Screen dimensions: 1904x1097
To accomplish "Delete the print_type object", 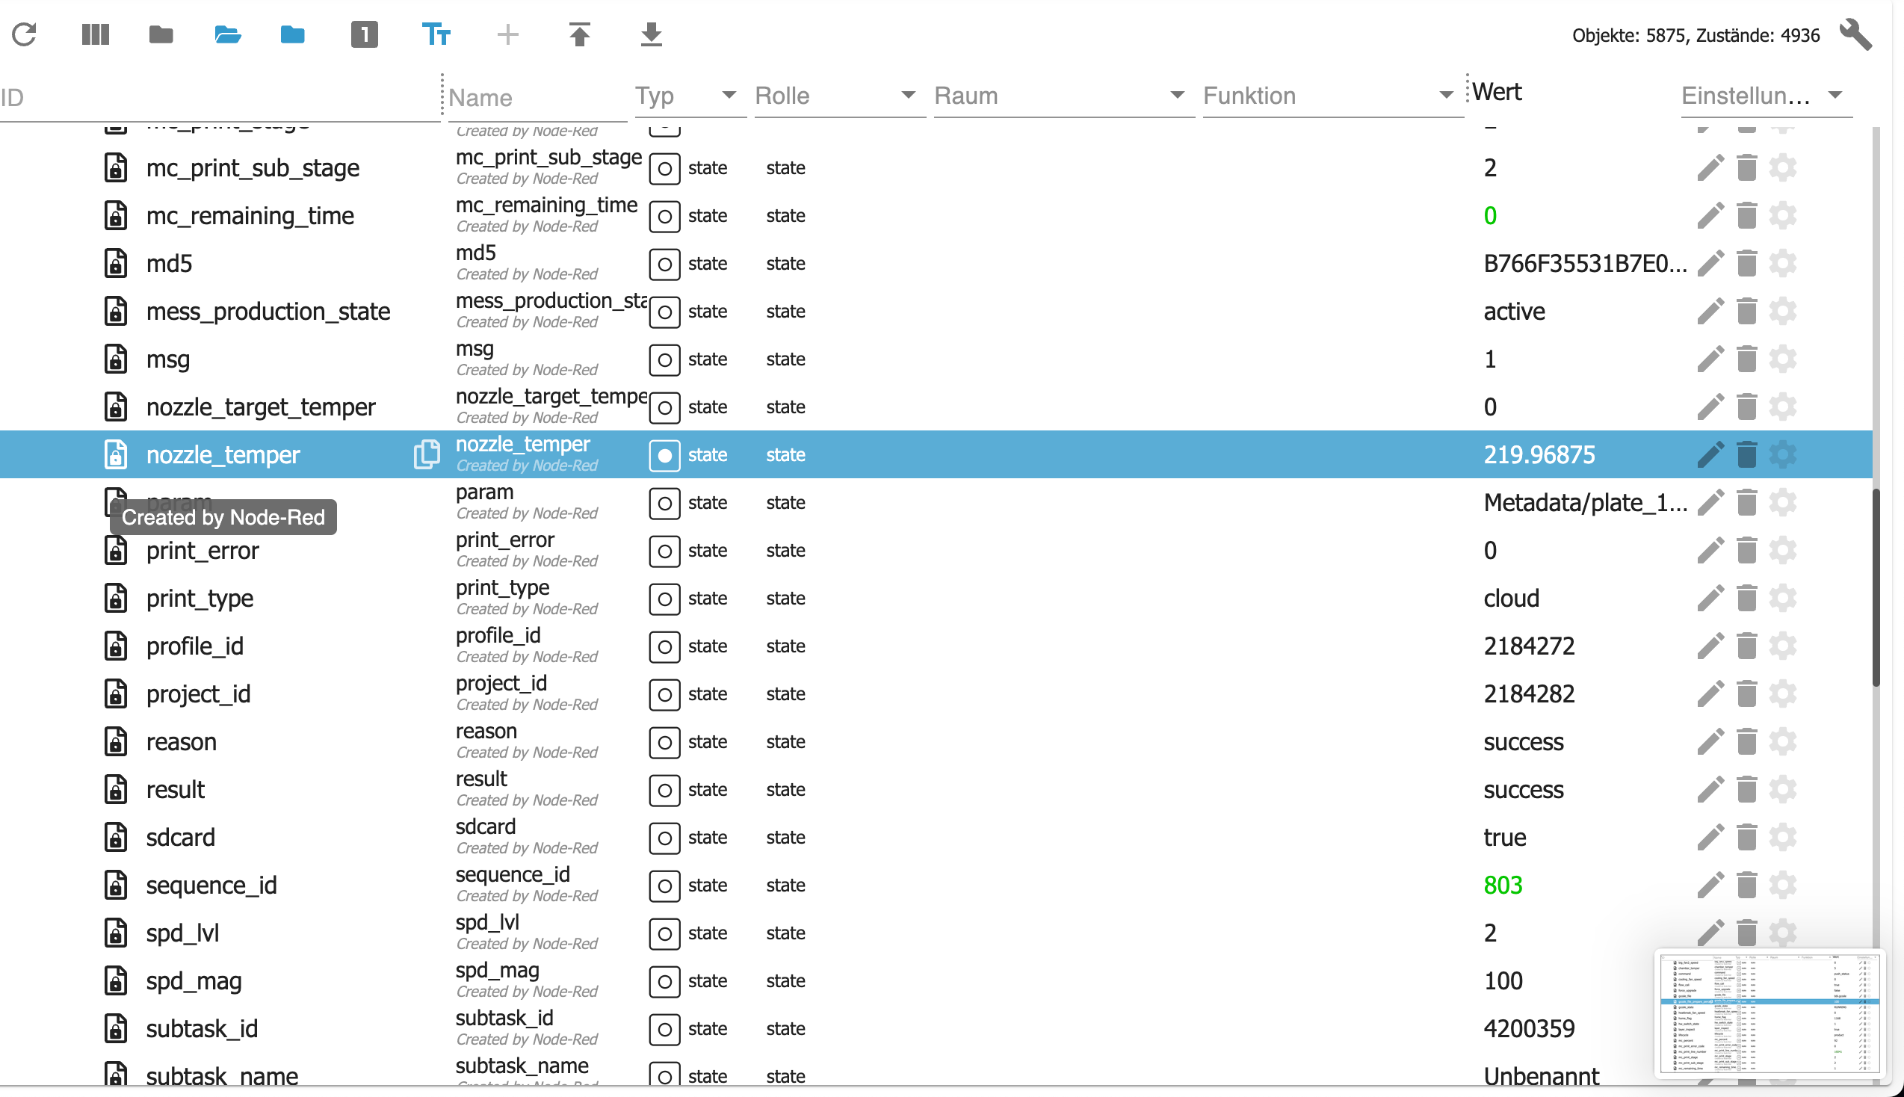I will tap(1746, 599).
